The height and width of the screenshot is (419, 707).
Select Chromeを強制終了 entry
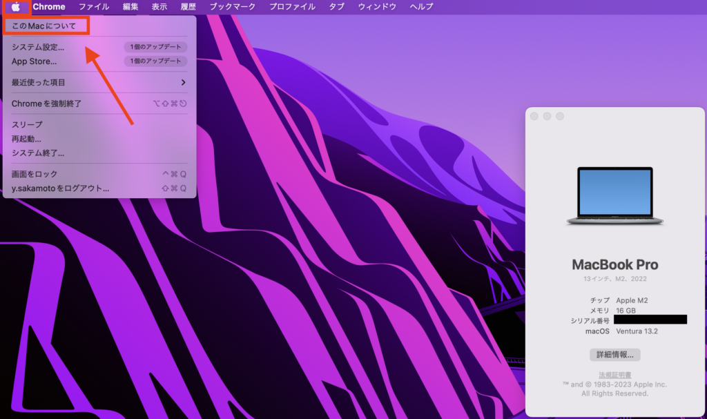99,104
